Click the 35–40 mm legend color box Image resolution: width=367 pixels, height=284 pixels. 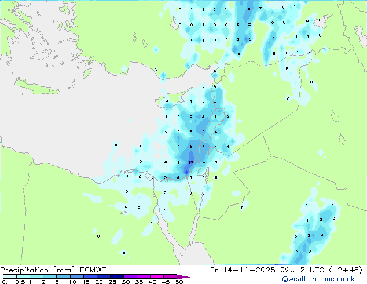tap(144, 276)
